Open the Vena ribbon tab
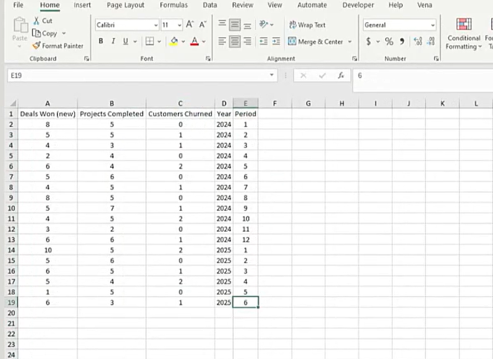The height and width of the screenshot is (359, 493). [424, 4]
